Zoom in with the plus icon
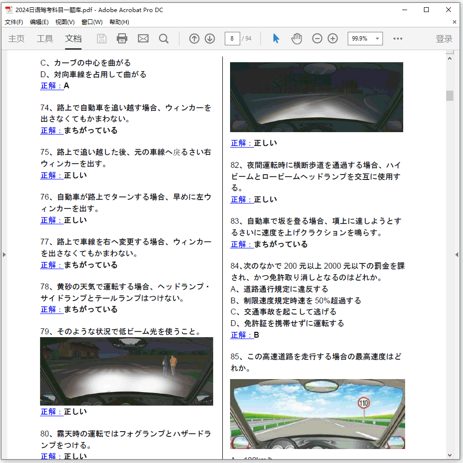Viewport: 463px width, 463px height. [x=333, y=39]
